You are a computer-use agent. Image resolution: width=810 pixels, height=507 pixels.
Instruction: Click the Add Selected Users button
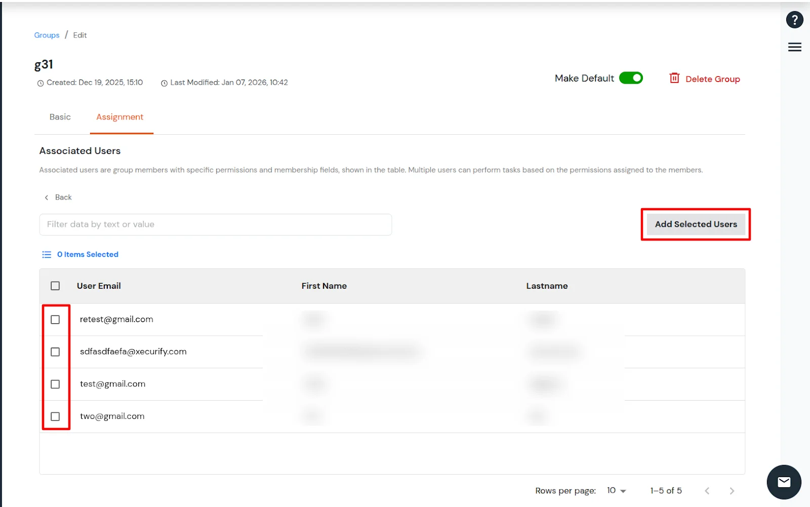pyautogui.click(x=695, y=224)
